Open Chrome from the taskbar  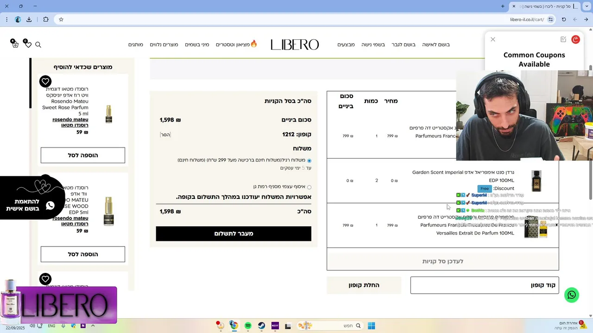click(234, 326)
